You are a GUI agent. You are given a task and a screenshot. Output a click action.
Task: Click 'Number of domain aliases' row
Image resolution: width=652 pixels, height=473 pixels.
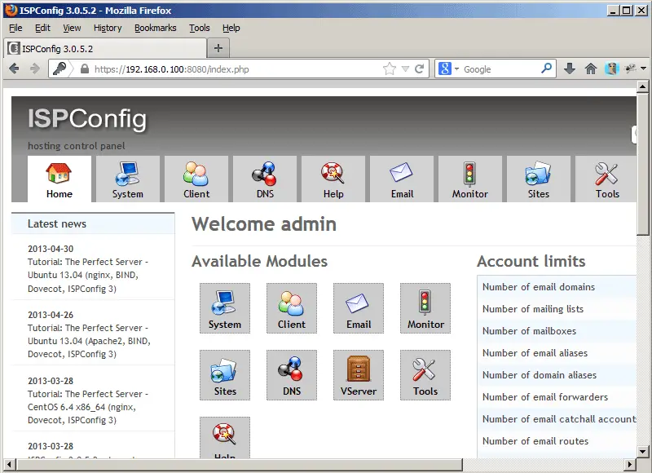(x=557, y=375)
